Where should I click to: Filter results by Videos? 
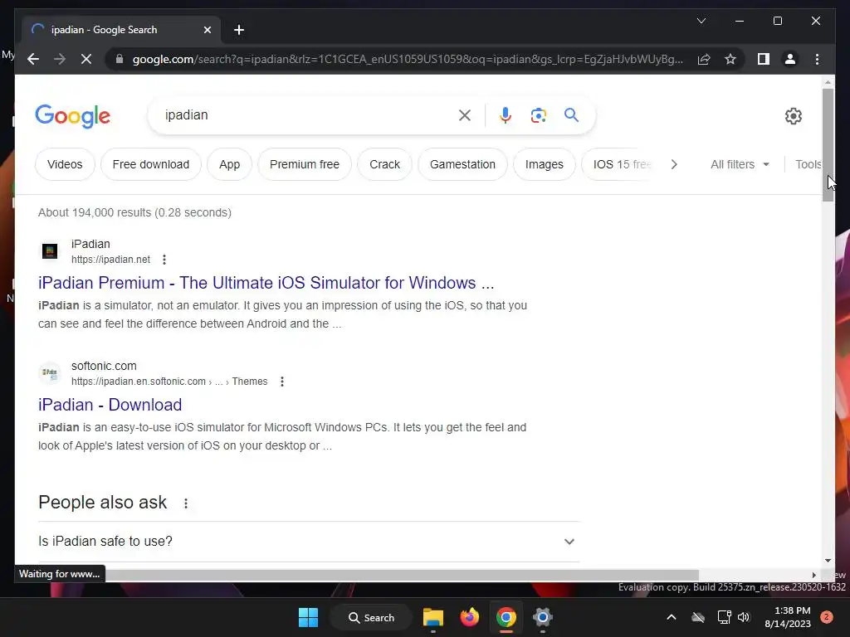[65, 164]
